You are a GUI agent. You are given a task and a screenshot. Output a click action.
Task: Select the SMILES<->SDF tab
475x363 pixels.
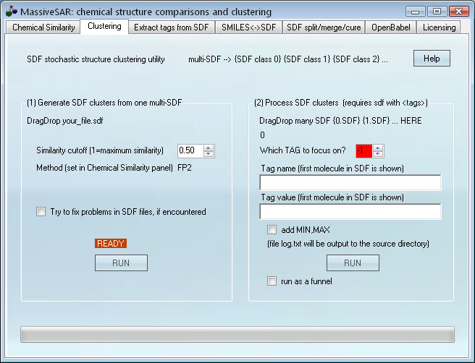(x=248, y=27)
